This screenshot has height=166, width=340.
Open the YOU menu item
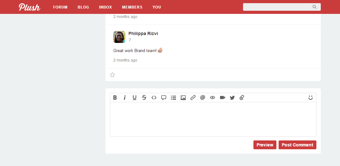(x=157, y=7)
